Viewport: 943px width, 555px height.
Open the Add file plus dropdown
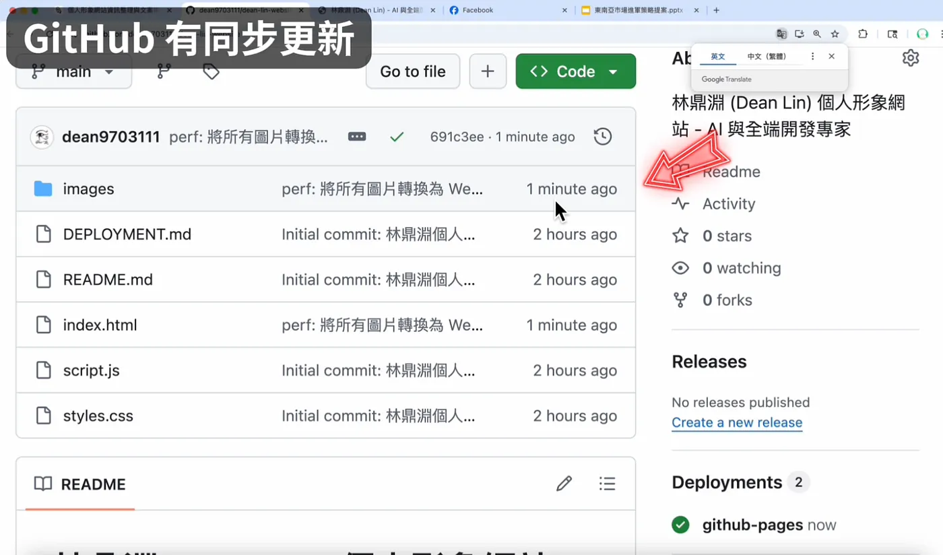coord(488,71)
